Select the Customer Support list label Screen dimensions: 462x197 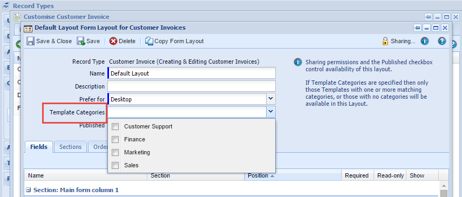click(x=148, y=127)
